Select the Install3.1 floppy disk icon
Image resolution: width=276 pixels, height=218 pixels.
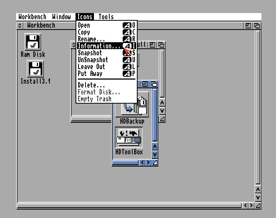point(35,69)
